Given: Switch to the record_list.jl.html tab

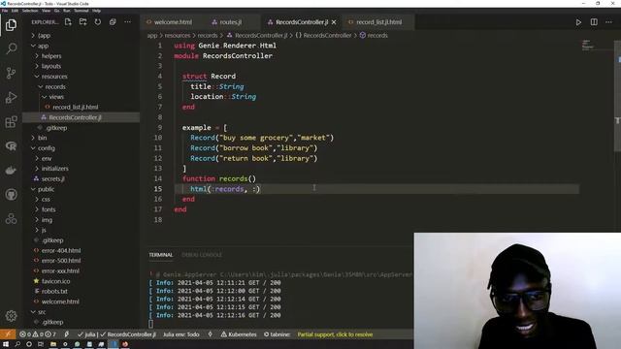Looking at the screenshot, I should (378, 22).
